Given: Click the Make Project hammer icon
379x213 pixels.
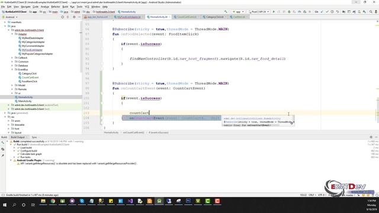Looking at the screenshot, I should 226,12.
